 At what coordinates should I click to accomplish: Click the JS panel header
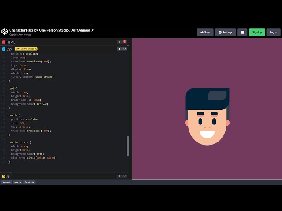(6, 176)
